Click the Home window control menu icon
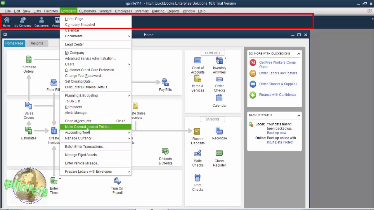The image size is (374, 210). pyautogui.click(x=5, y=35)
